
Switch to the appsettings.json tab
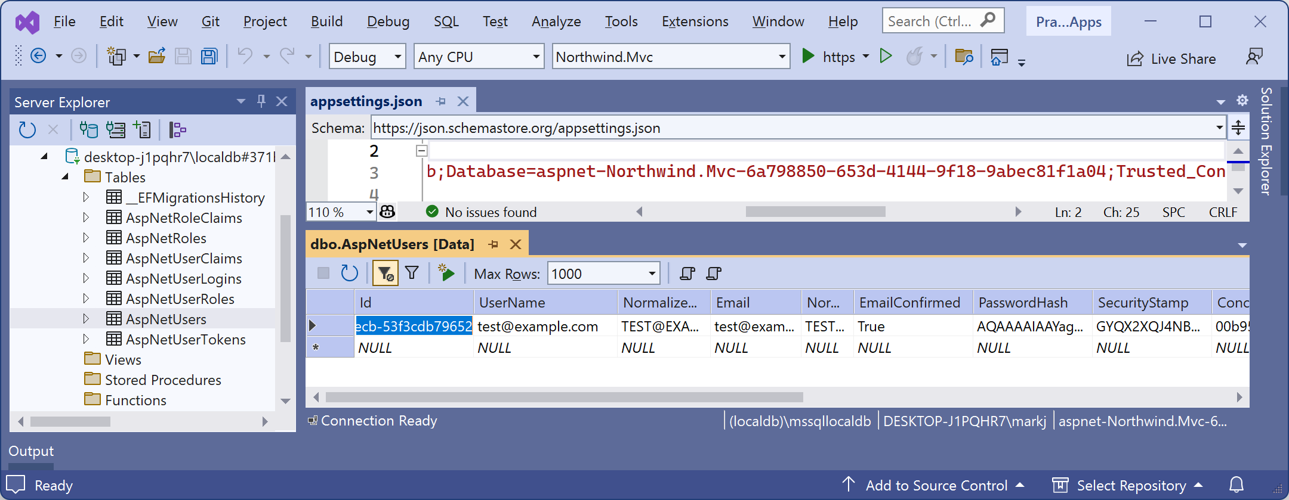point(366,101)
